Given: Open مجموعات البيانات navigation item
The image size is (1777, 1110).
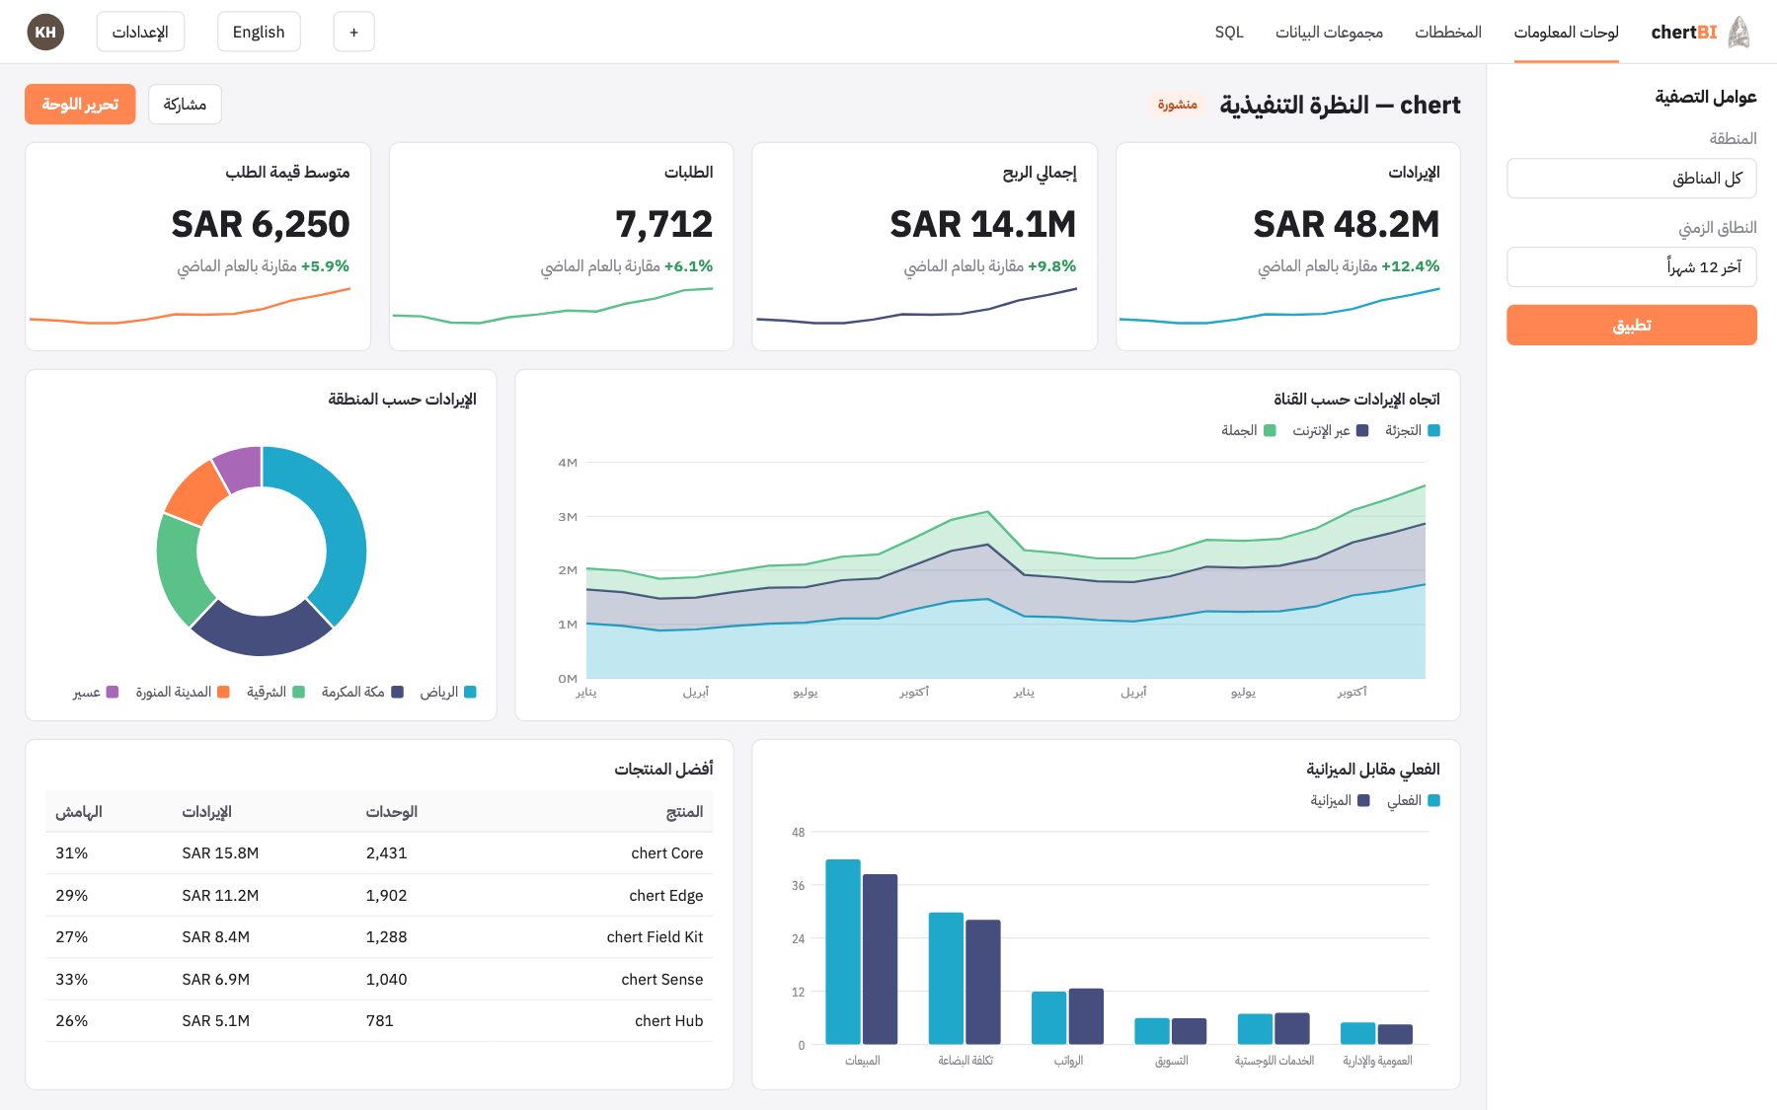Looking at the screenshot, I should click(x=1329, y=33).
